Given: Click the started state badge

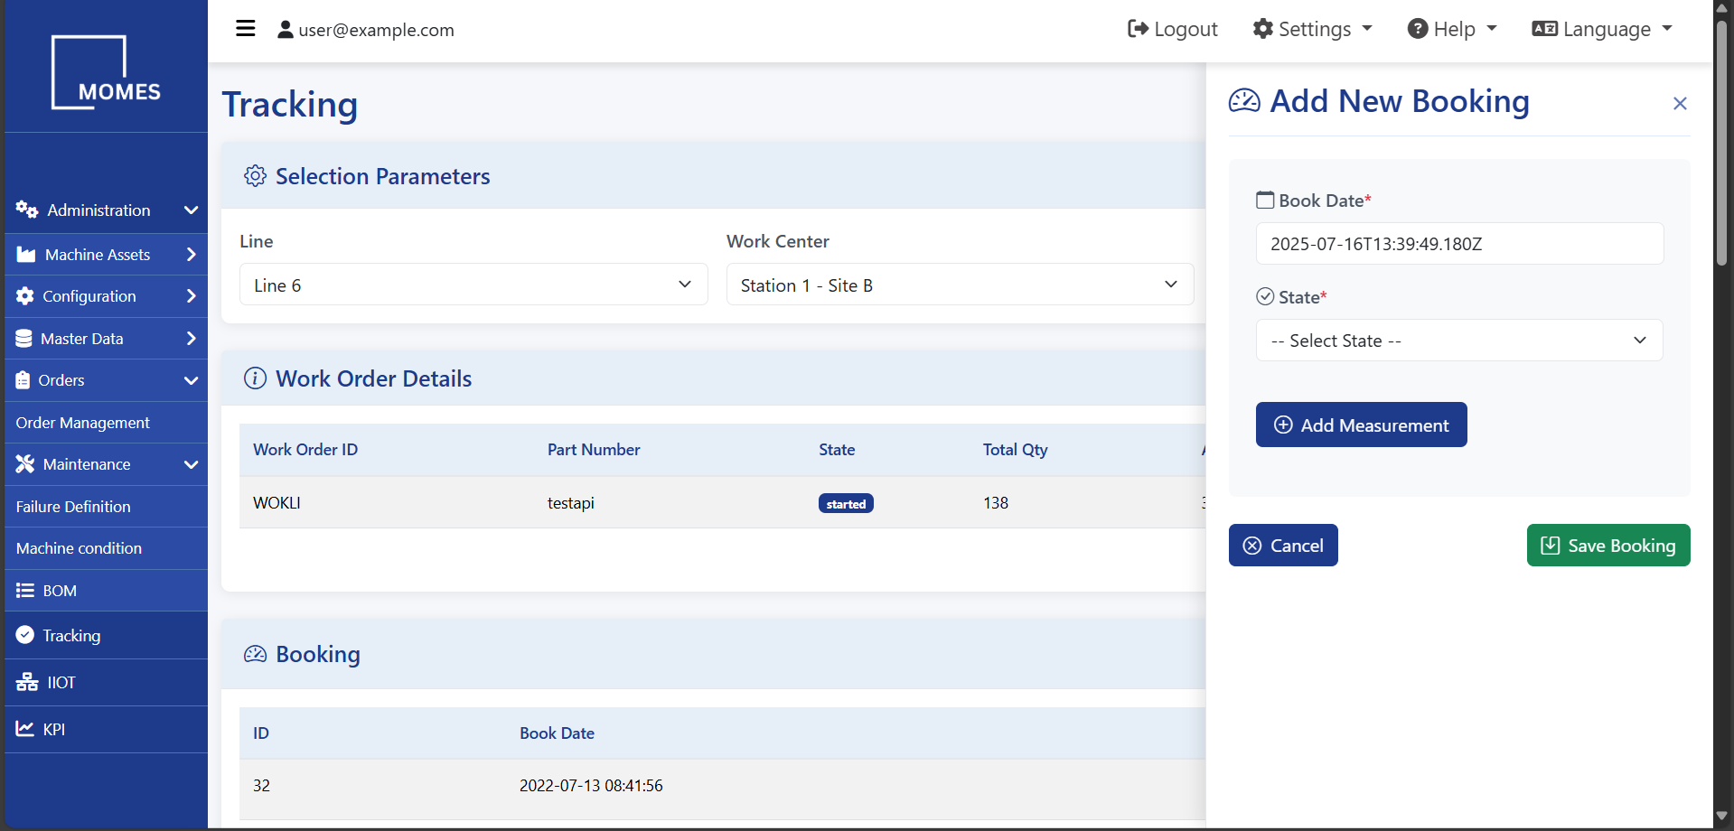Looking at the screenshot, I should (846, 504).
